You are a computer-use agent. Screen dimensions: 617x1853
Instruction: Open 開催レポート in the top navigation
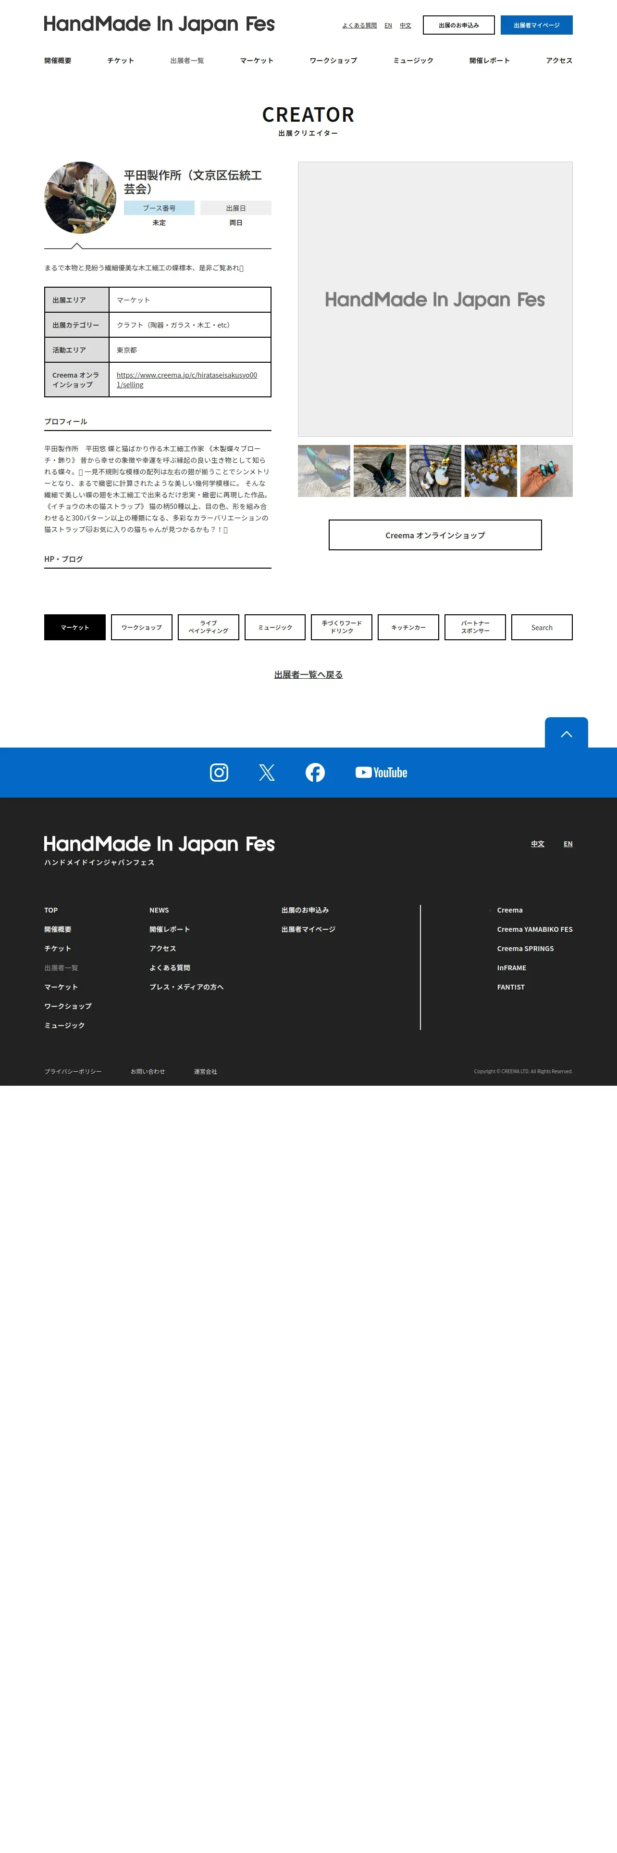489,61
